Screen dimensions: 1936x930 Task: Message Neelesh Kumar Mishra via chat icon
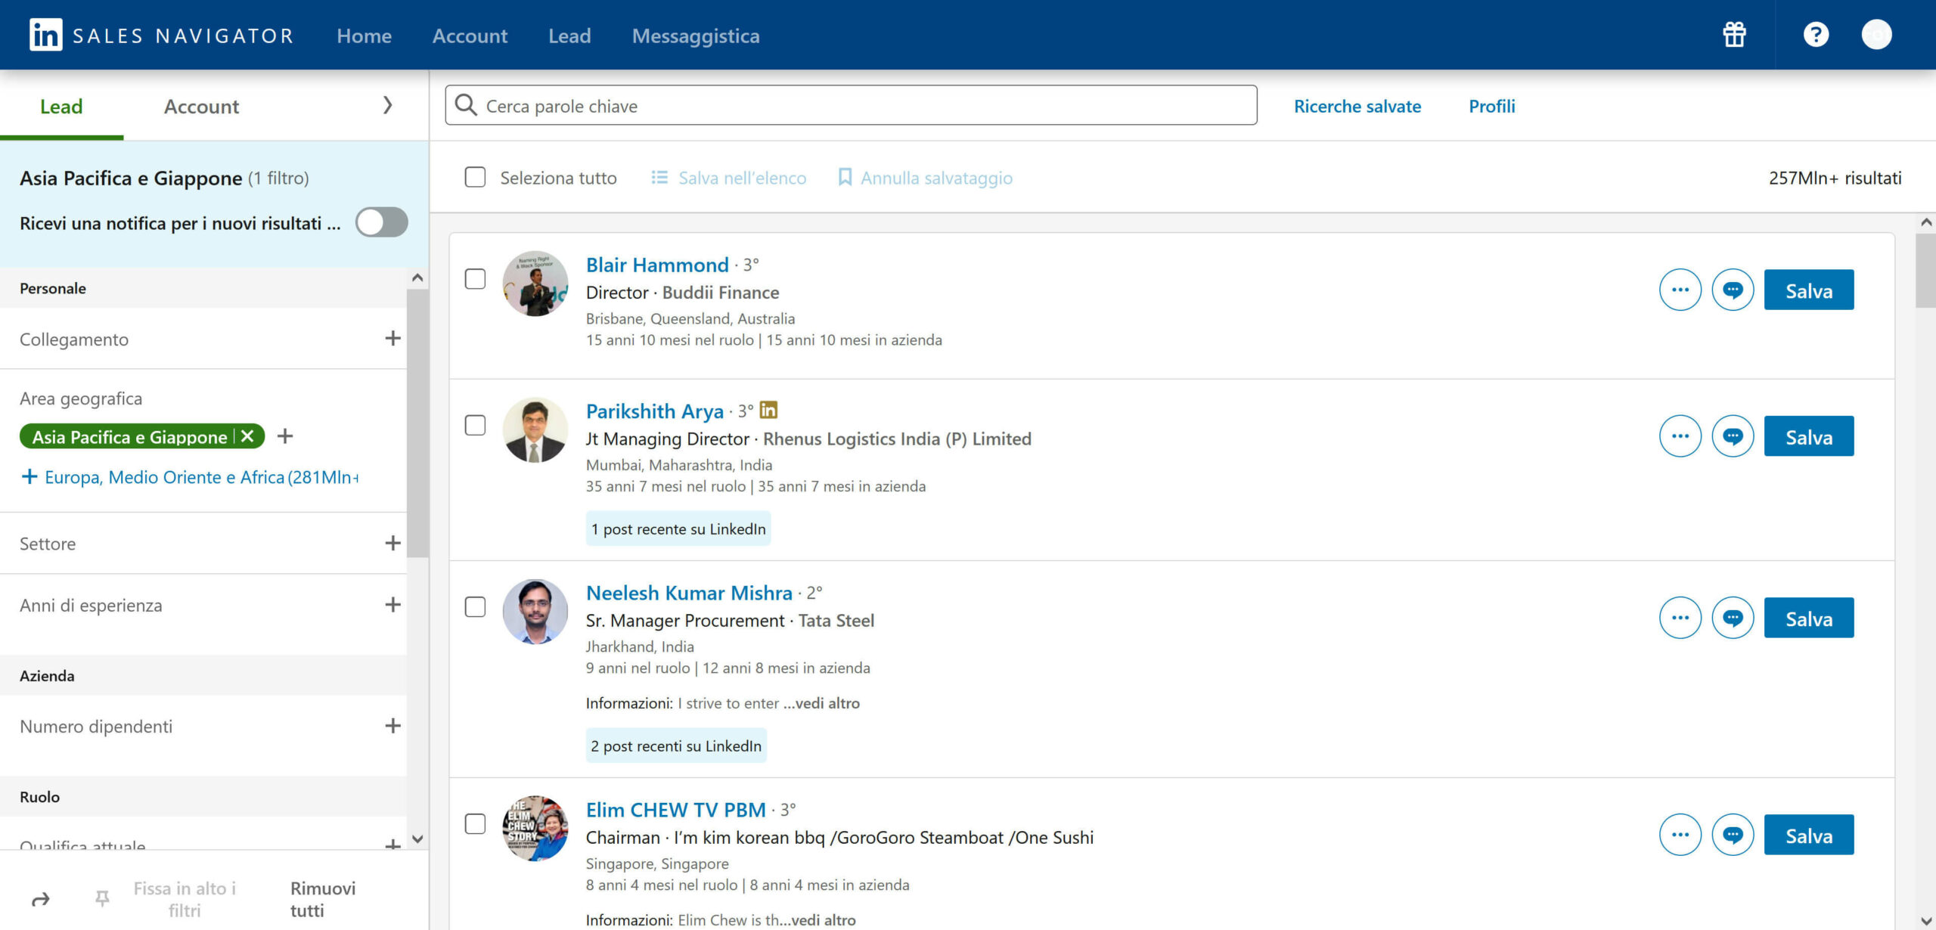(1733, 618)
